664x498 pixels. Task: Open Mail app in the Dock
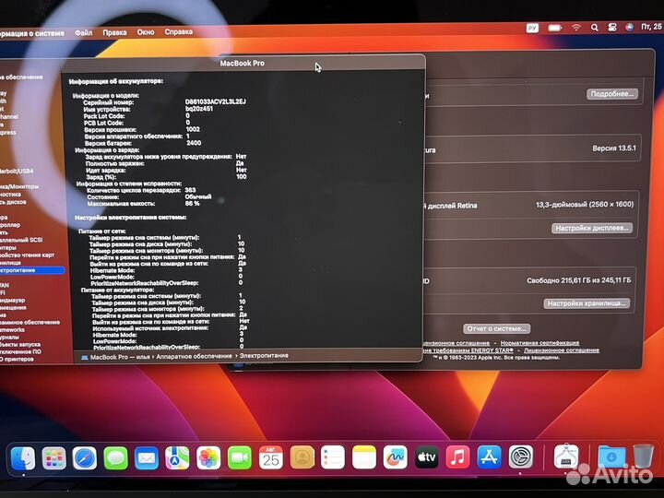[147, 457]
